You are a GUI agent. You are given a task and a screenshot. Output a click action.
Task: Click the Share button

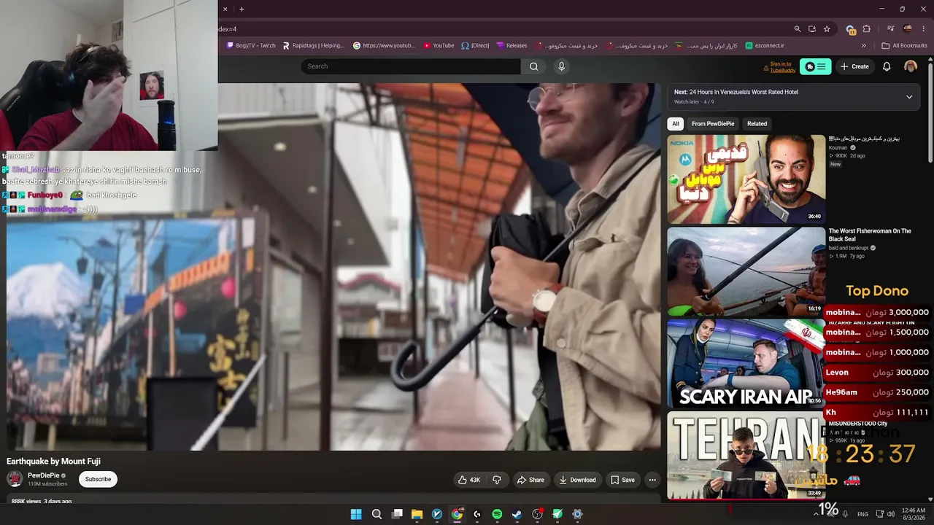click(530, 480)
